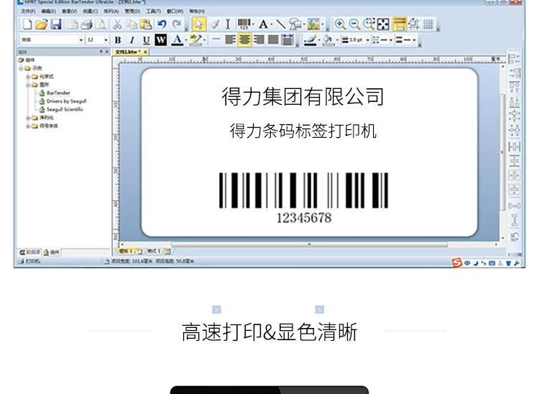The width and height of the screenshot is (539, 394).
Task: Click the Print Preview icon
Action: pos(101,24)
